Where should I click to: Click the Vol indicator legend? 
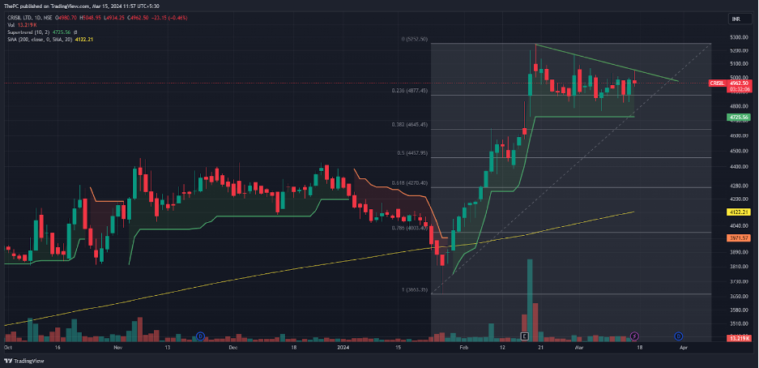point(11,24)
